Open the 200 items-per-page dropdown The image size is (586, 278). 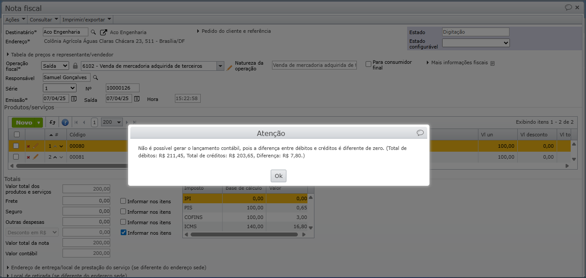(x=112, y=122)
